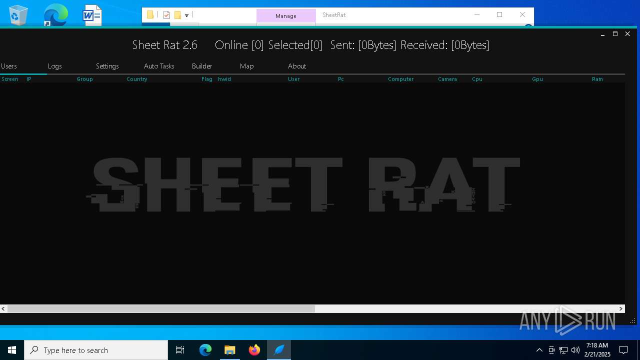Click the horizontal scrollbar thumb

(x=161, y=308)
